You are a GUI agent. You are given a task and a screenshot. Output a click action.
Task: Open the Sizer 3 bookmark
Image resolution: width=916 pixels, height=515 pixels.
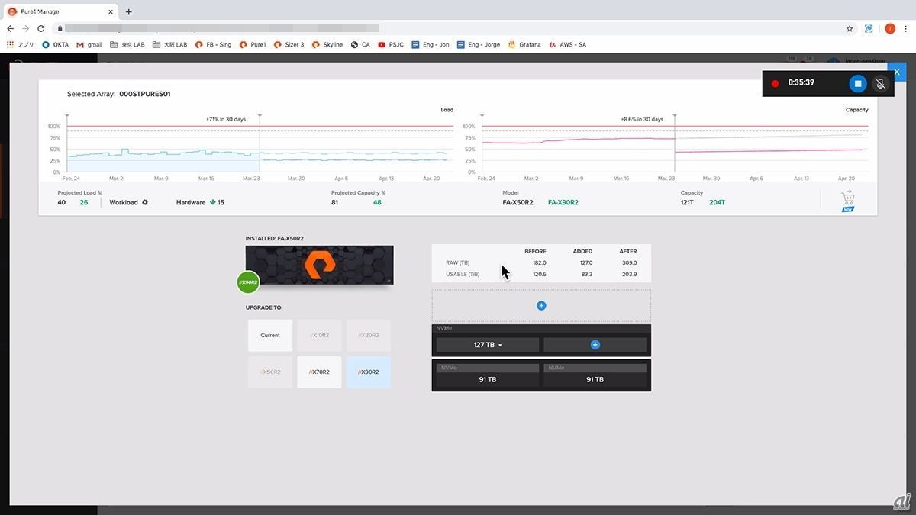289,45
